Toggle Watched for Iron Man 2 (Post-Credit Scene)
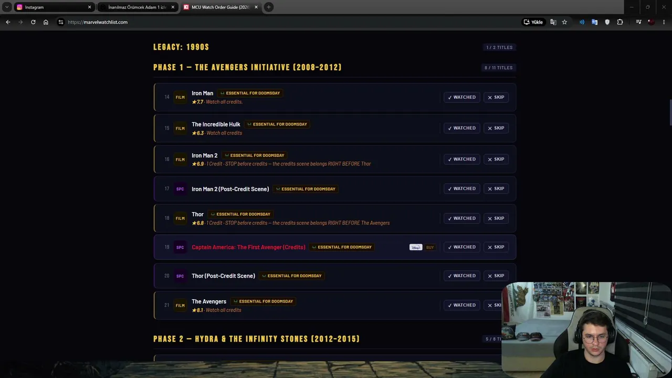The image size is (672, 378). pyautogui.click(x=461, y=188)
